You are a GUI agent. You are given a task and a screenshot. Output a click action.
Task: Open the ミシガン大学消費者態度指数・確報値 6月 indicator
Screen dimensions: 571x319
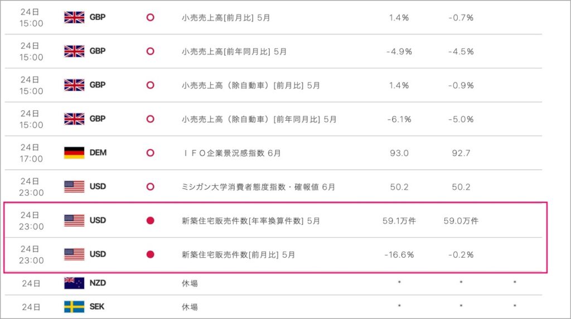pyautogui.click(x=258, y=187)
